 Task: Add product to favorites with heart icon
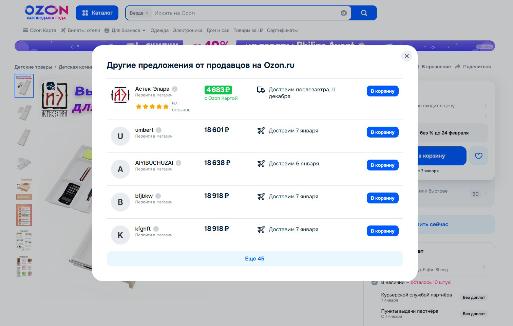479,156
